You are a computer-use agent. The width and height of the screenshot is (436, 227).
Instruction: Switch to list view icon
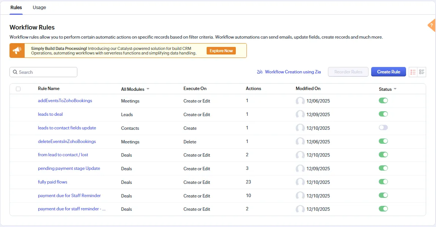[413, 72]
